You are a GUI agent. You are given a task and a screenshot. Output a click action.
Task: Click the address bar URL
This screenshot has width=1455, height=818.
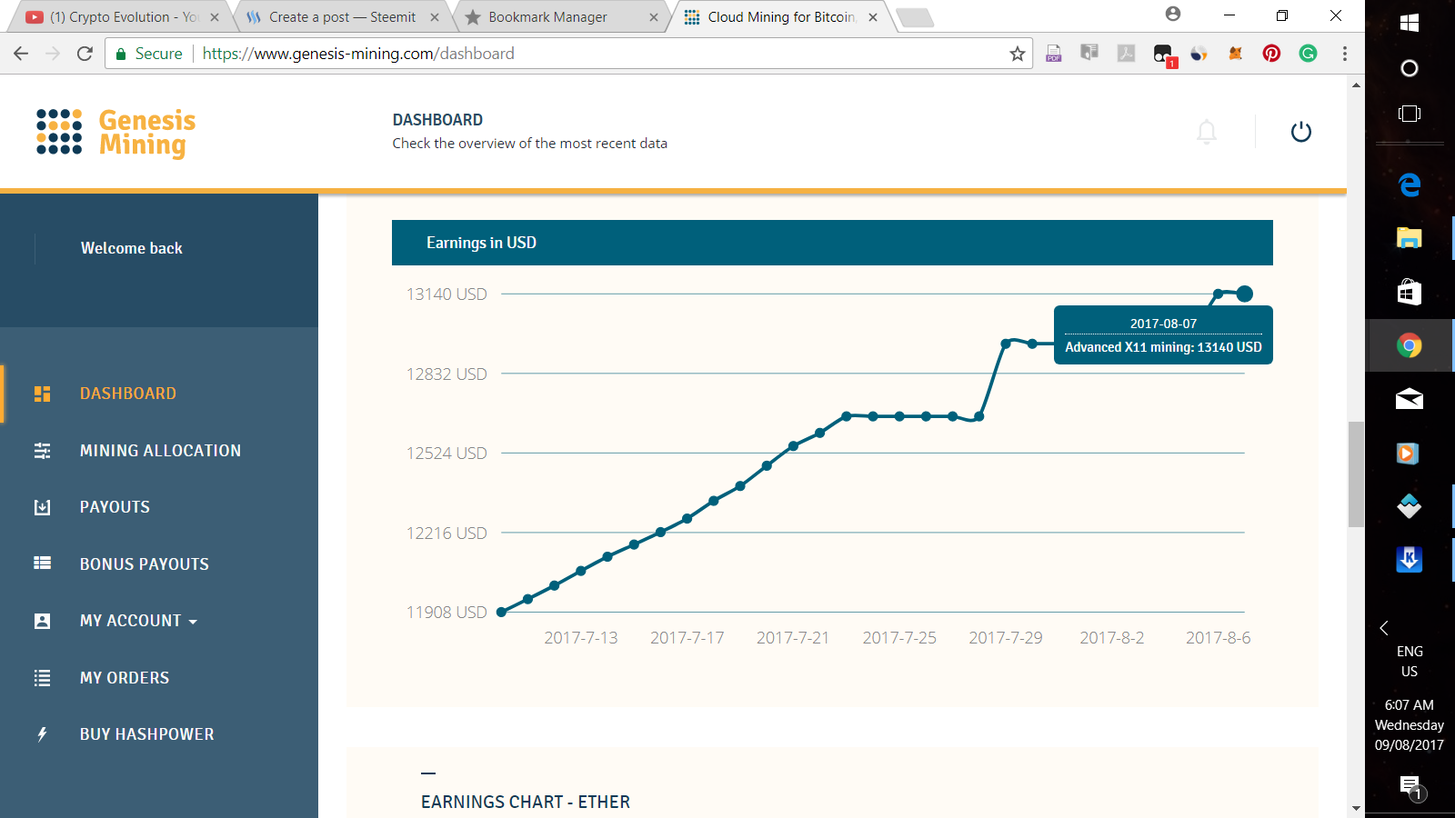coord(358,54)
